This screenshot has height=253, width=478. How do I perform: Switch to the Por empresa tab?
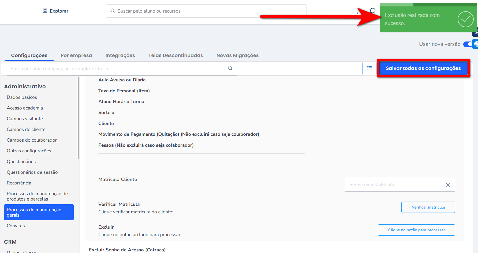tap(76, 55)
